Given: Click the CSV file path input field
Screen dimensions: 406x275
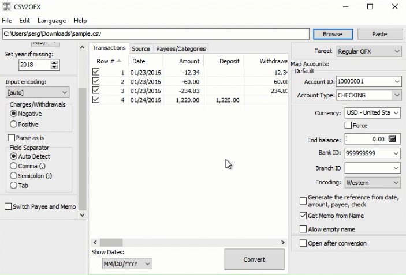Looking at the screenshot, I should coord(156,34).
